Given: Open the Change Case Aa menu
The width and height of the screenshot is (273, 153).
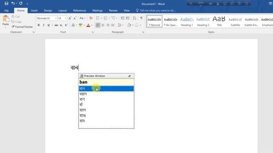Looking at the screenshot, I should point(82,18).
